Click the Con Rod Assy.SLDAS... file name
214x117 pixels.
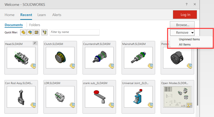(x=19, y=83)
